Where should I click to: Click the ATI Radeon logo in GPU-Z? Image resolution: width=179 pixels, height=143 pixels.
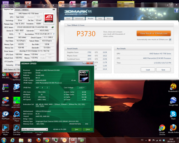pos(49,18)
